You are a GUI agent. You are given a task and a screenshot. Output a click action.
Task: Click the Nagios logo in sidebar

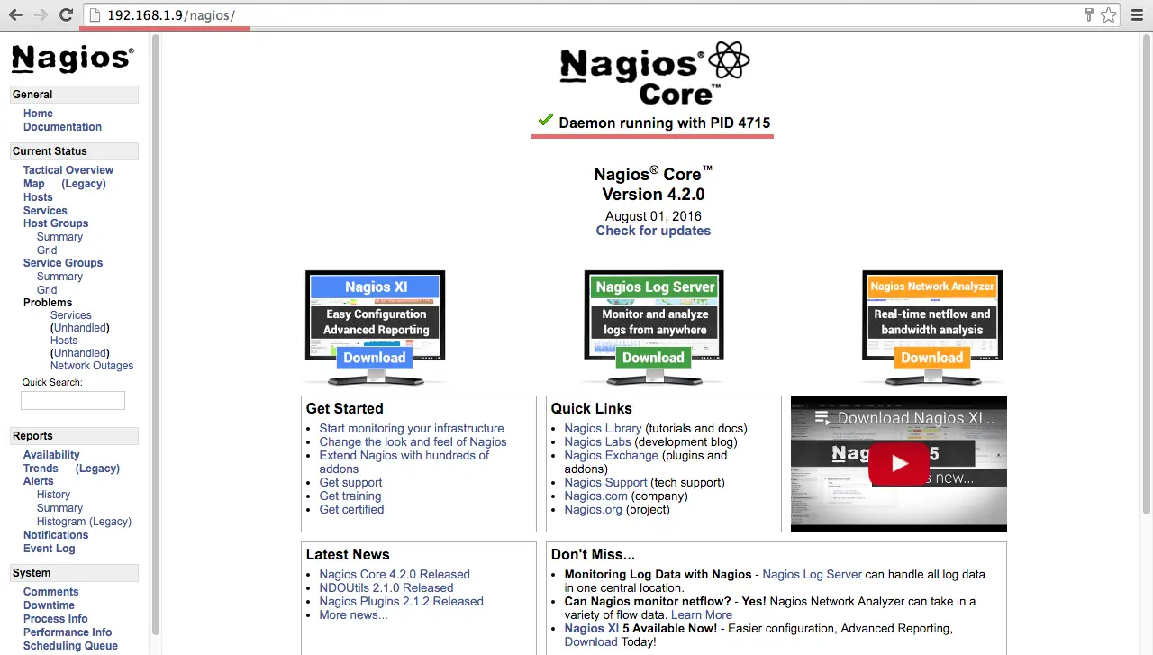coord(72,59)
